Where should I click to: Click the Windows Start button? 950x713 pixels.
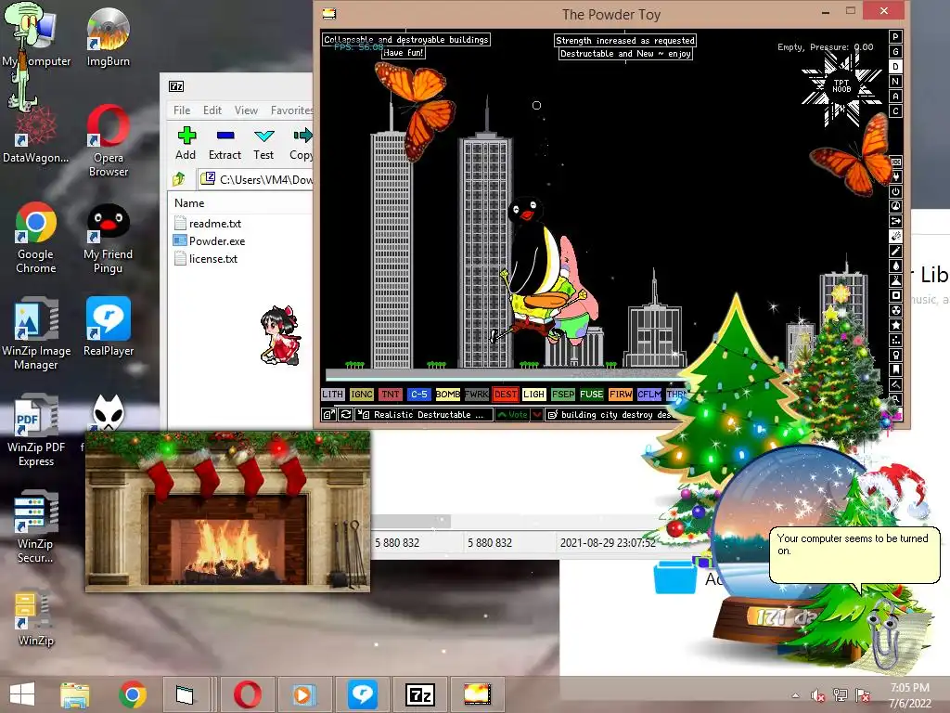point(22,694)
